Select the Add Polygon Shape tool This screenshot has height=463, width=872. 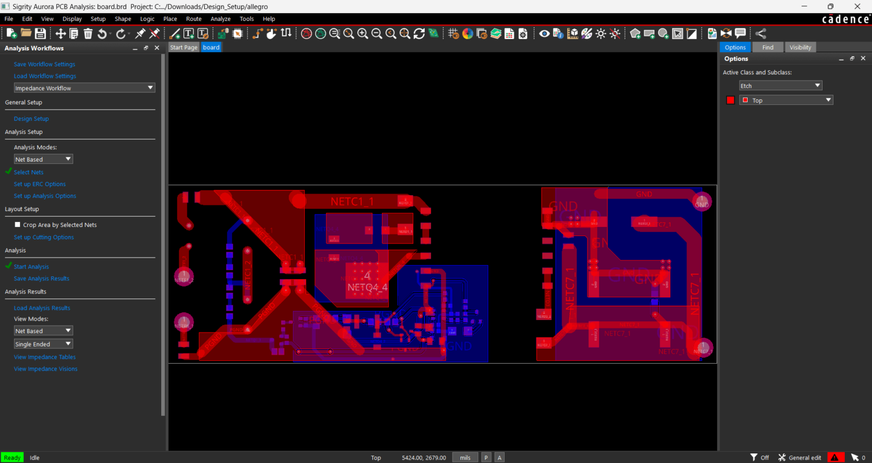pyautogui.click(x=635, y=33)
